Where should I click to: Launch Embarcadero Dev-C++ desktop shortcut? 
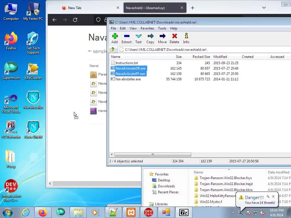point(11,190)
